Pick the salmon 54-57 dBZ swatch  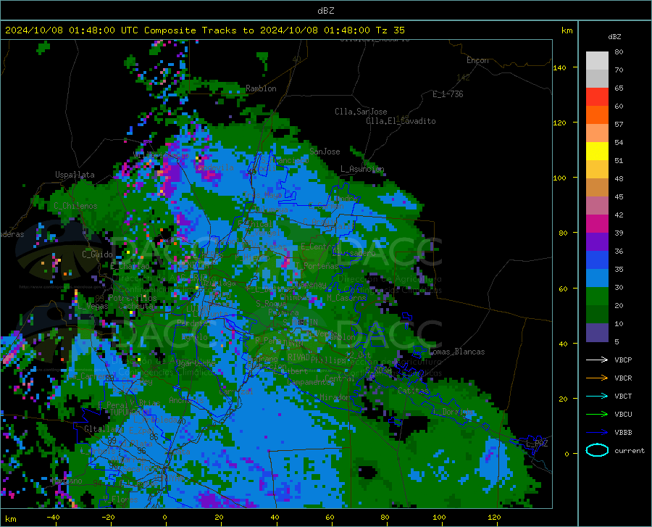pos(597,133)
